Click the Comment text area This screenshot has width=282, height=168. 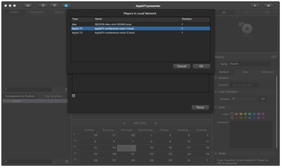click(x=251, y=134)
